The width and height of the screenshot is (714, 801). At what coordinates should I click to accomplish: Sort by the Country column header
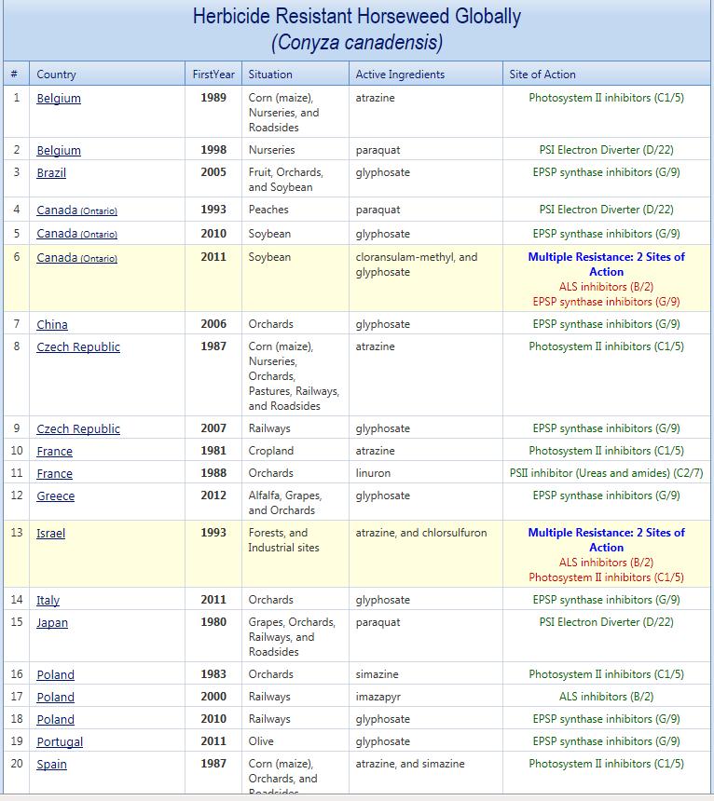click(56, 75)
